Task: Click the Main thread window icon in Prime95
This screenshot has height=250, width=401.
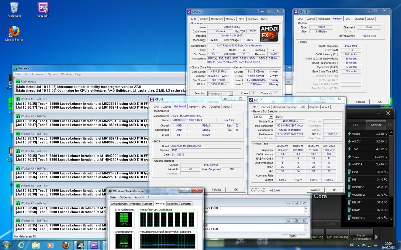Action: pos(18,82)
